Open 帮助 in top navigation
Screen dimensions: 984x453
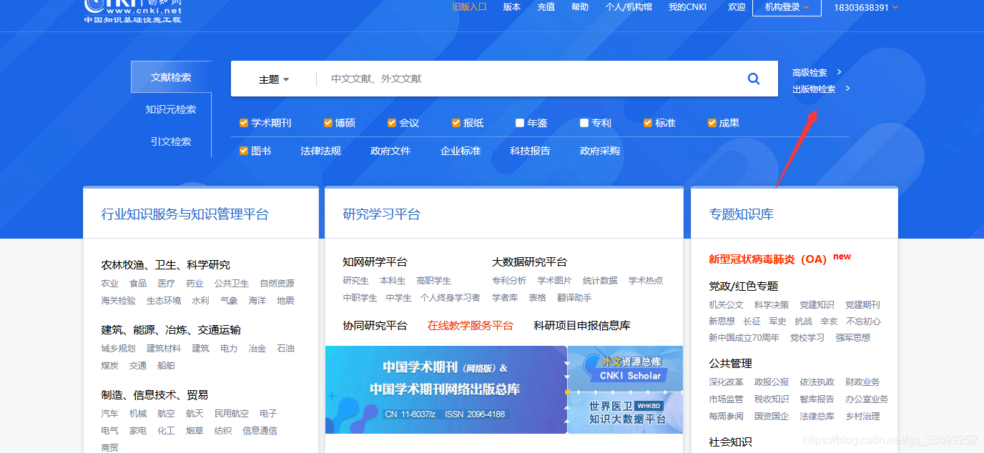[x=580, y=7]
